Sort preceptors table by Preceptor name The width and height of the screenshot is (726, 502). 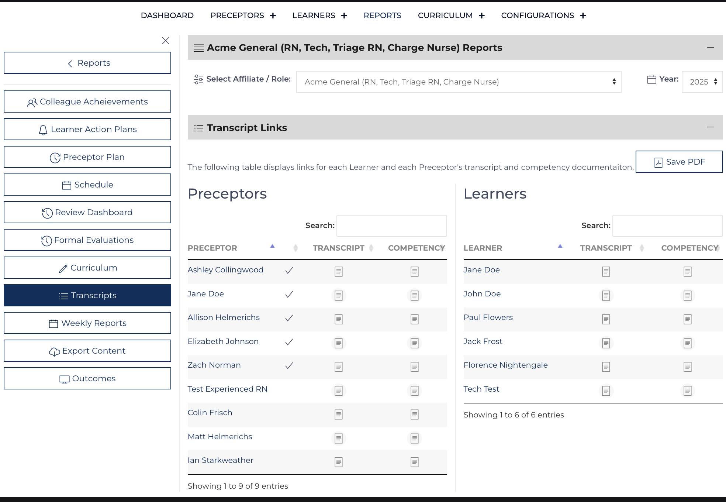pyautogui.click(x=231, y=248)
